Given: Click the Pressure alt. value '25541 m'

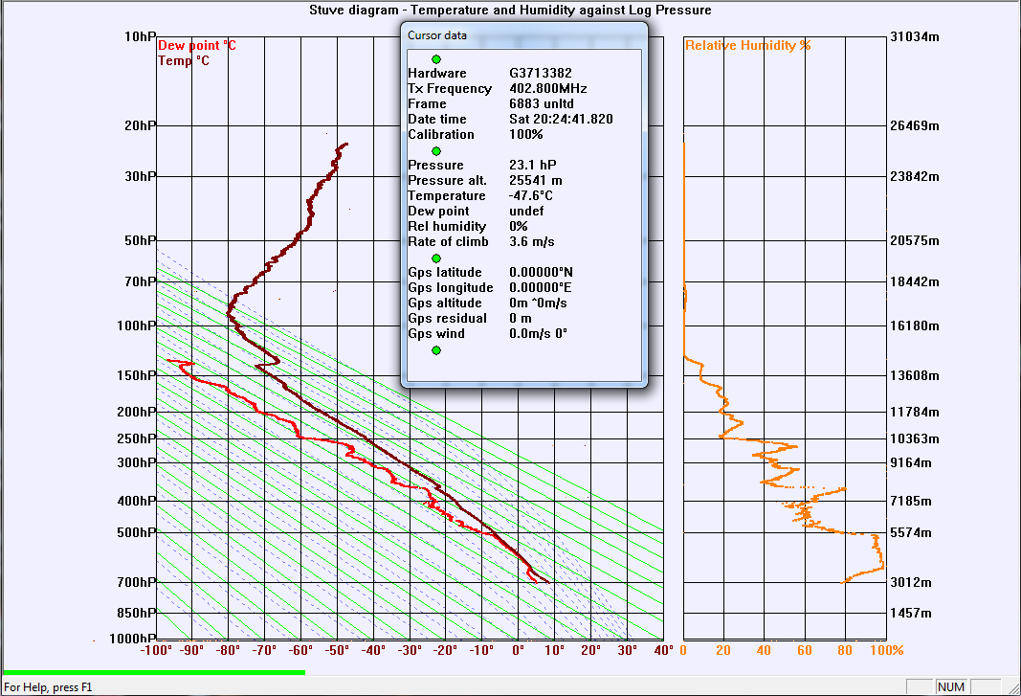Looking at the screenshot, I should pos(536,180).
